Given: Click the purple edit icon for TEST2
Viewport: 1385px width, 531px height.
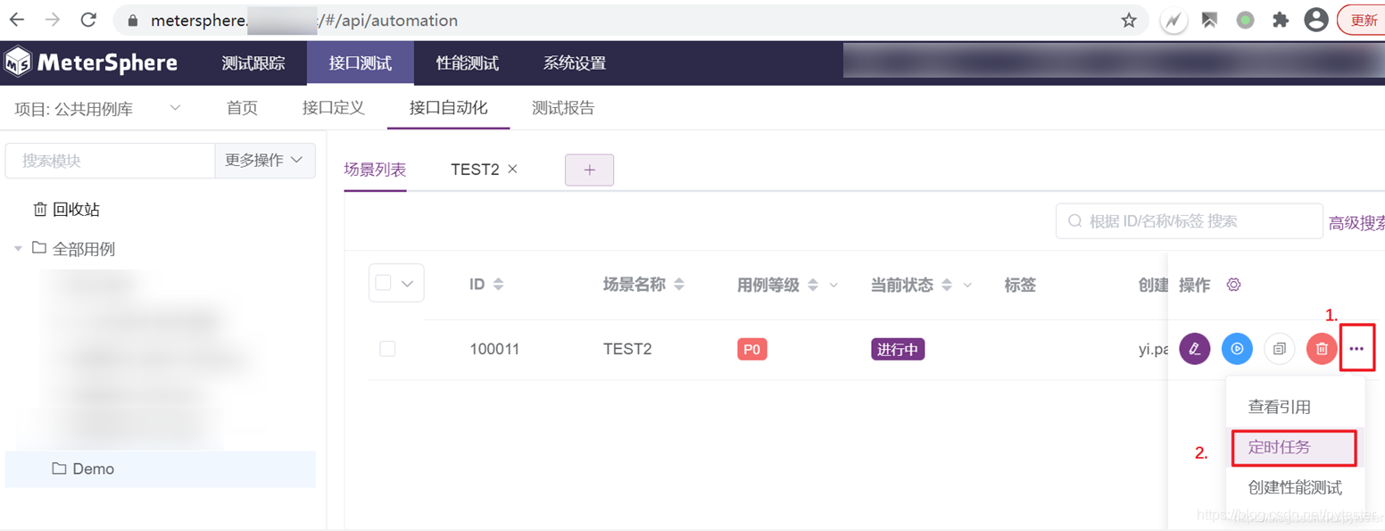Looking at the screenshot, I should click(1194, 349).
